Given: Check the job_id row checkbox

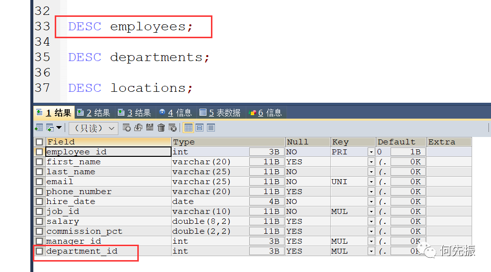Looking at the screenshot, I should (x=39, y=211).
